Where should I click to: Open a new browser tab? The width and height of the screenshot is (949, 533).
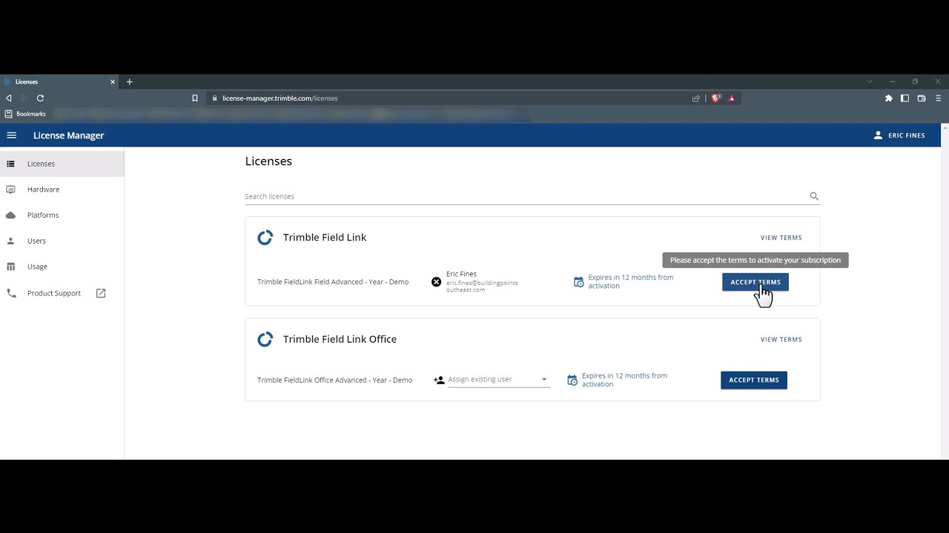[129, 81]
